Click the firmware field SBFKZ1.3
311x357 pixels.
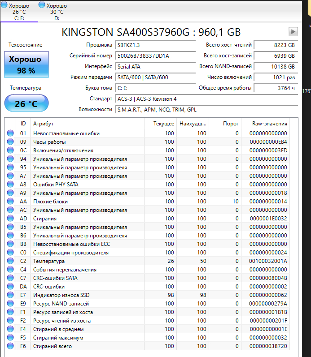(x=155, y=45)
